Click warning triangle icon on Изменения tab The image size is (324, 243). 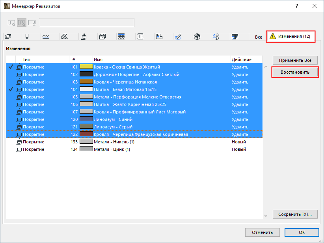273,36
